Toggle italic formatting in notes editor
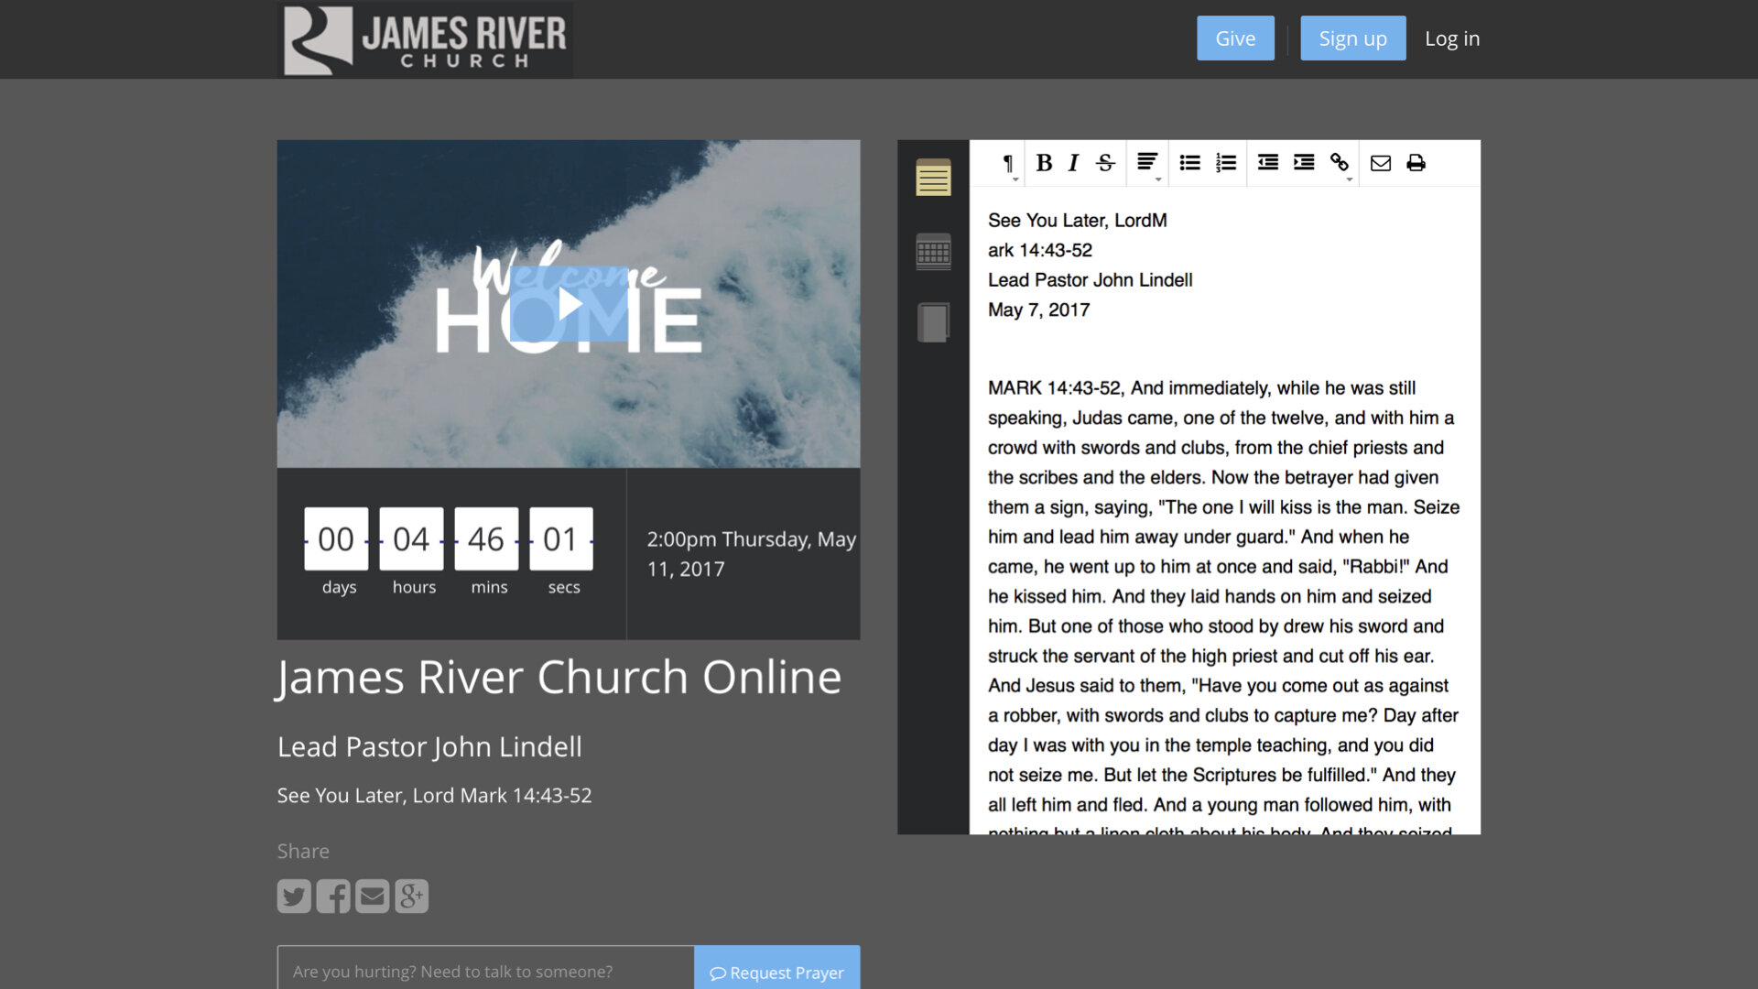 (x=1073, y=163)
